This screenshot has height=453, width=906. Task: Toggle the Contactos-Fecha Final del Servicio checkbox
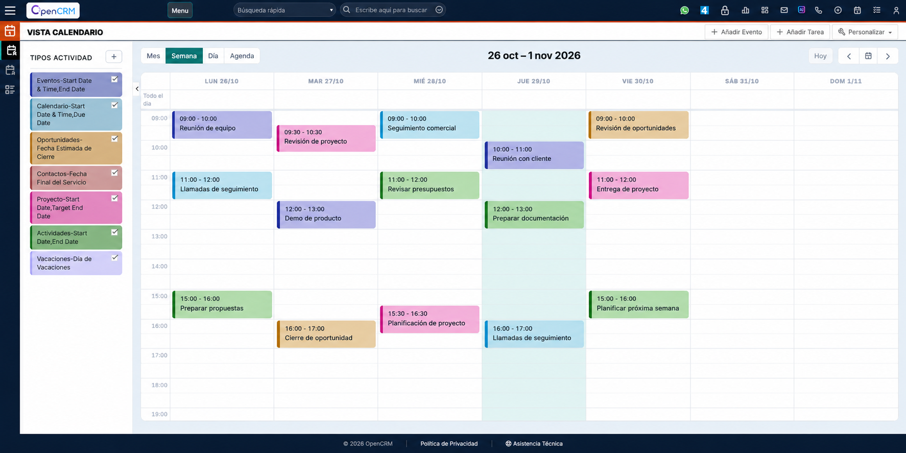(114, 173)
